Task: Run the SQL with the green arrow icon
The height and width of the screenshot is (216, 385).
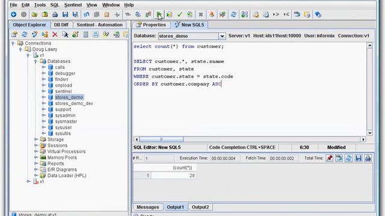Action: pos(159,14)
